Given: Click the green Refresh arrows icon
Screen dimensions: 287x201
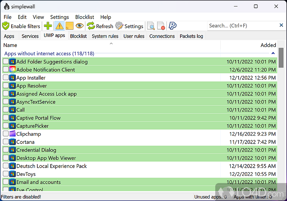Looking at the screenshot, I should [91, 26].
